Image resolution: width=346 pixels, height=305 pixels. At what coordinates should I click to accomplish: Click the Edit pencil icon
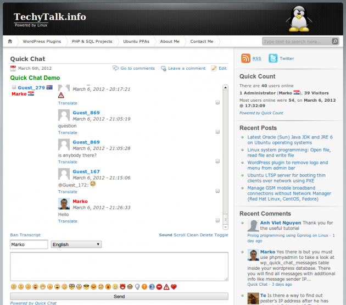coord(214,68)
